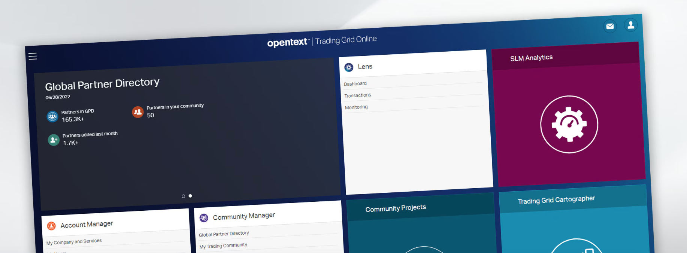Image resolution: width=687 pixels, height=253 pixels.
Task: Open Global Partner Directory under Community Manager
Action: pyautogui.click(x=224, y=234)
